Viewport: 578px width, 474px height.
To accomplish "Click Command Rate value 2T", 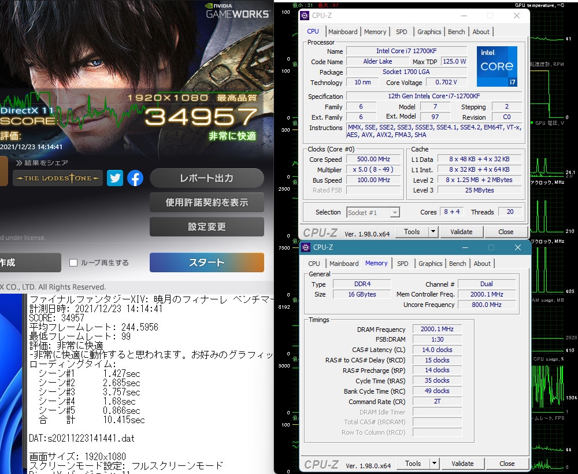I will click(437, 401).
